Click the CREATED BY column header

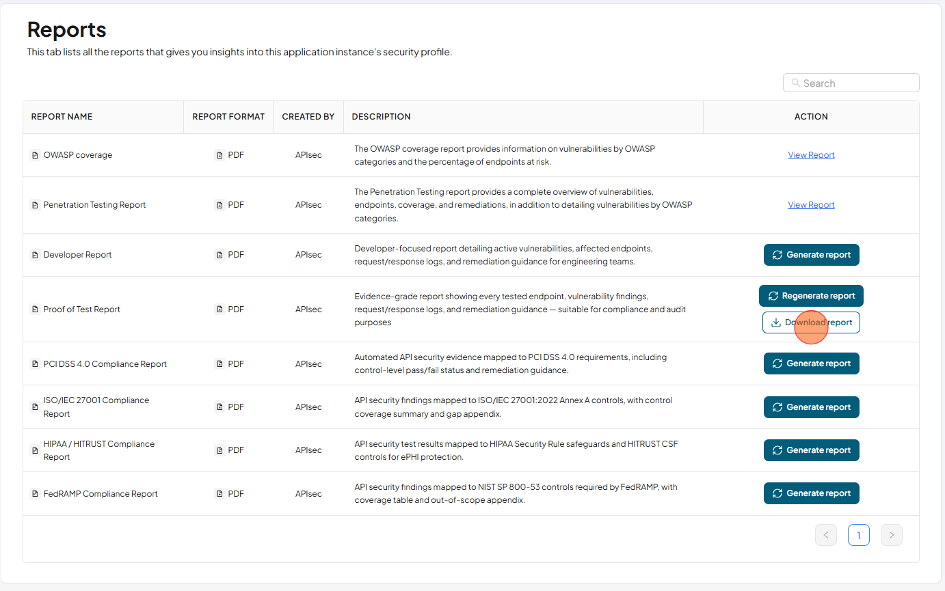click(x=308, y=117)
